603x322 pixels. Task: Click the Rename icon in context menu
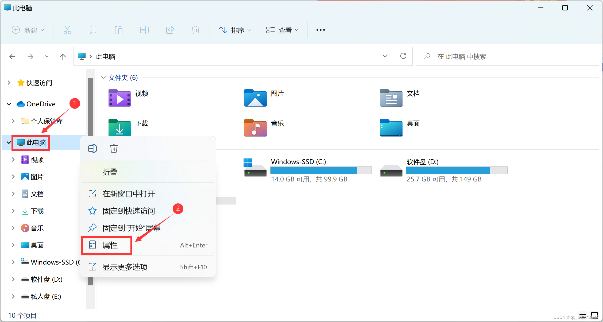pyautogui.click(x=92, y=149)
